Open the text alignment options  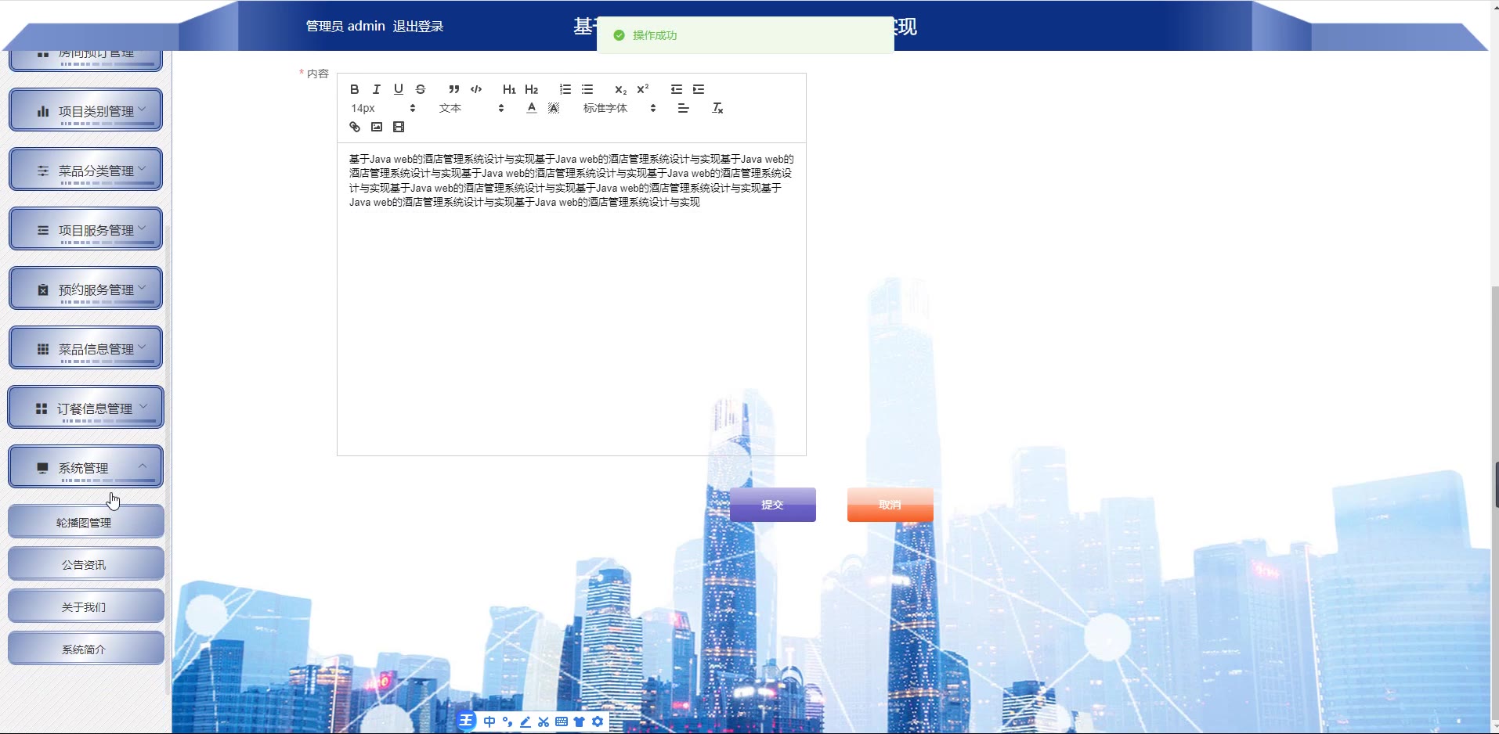(x=684, y=108)
